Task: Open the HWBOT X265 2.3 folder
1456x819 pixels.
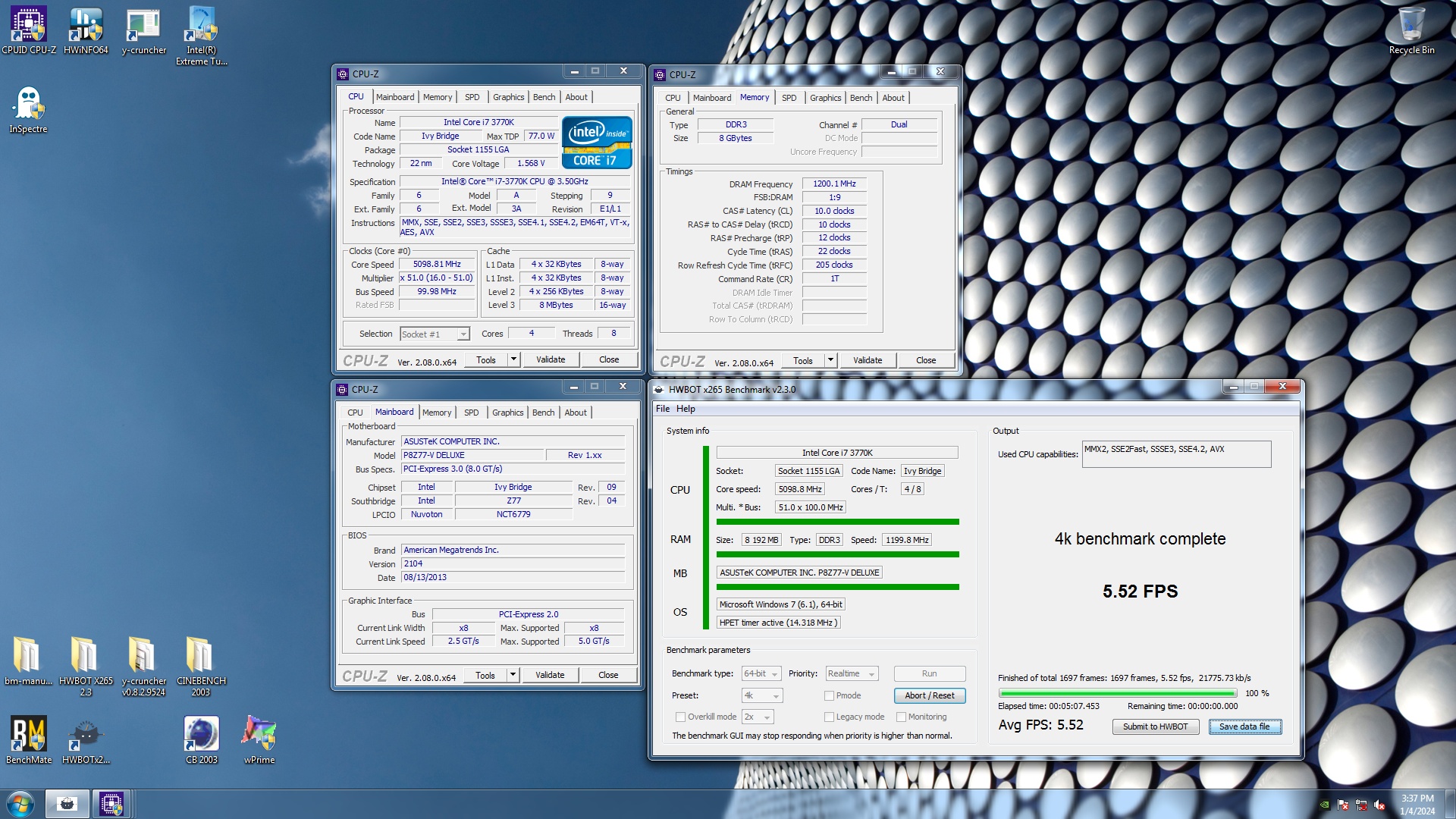Action: (86, 665)
